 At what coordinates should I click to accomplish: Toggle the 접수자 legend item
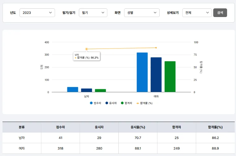(96, 103)
